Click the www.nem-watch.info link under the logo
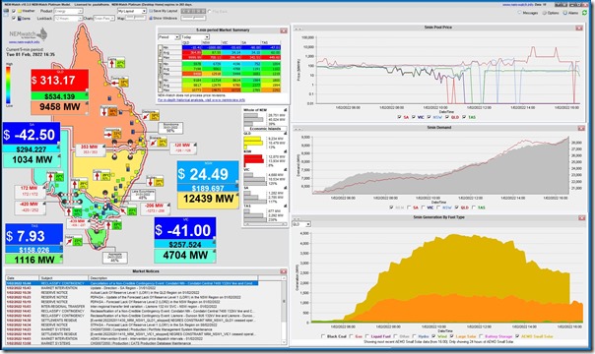 pyautogui.click(x=24, y=43)
